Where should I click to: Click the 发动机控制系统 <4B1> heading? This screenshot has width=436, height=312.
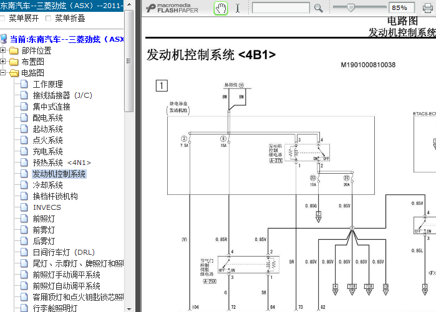[211, 55]
